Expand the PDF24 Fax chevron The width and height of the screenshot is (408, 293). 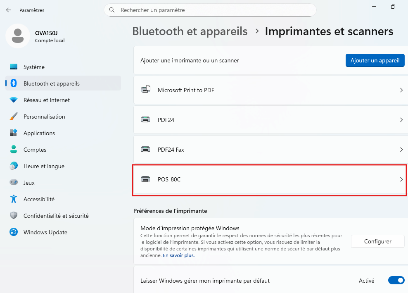tap(401, 150)
